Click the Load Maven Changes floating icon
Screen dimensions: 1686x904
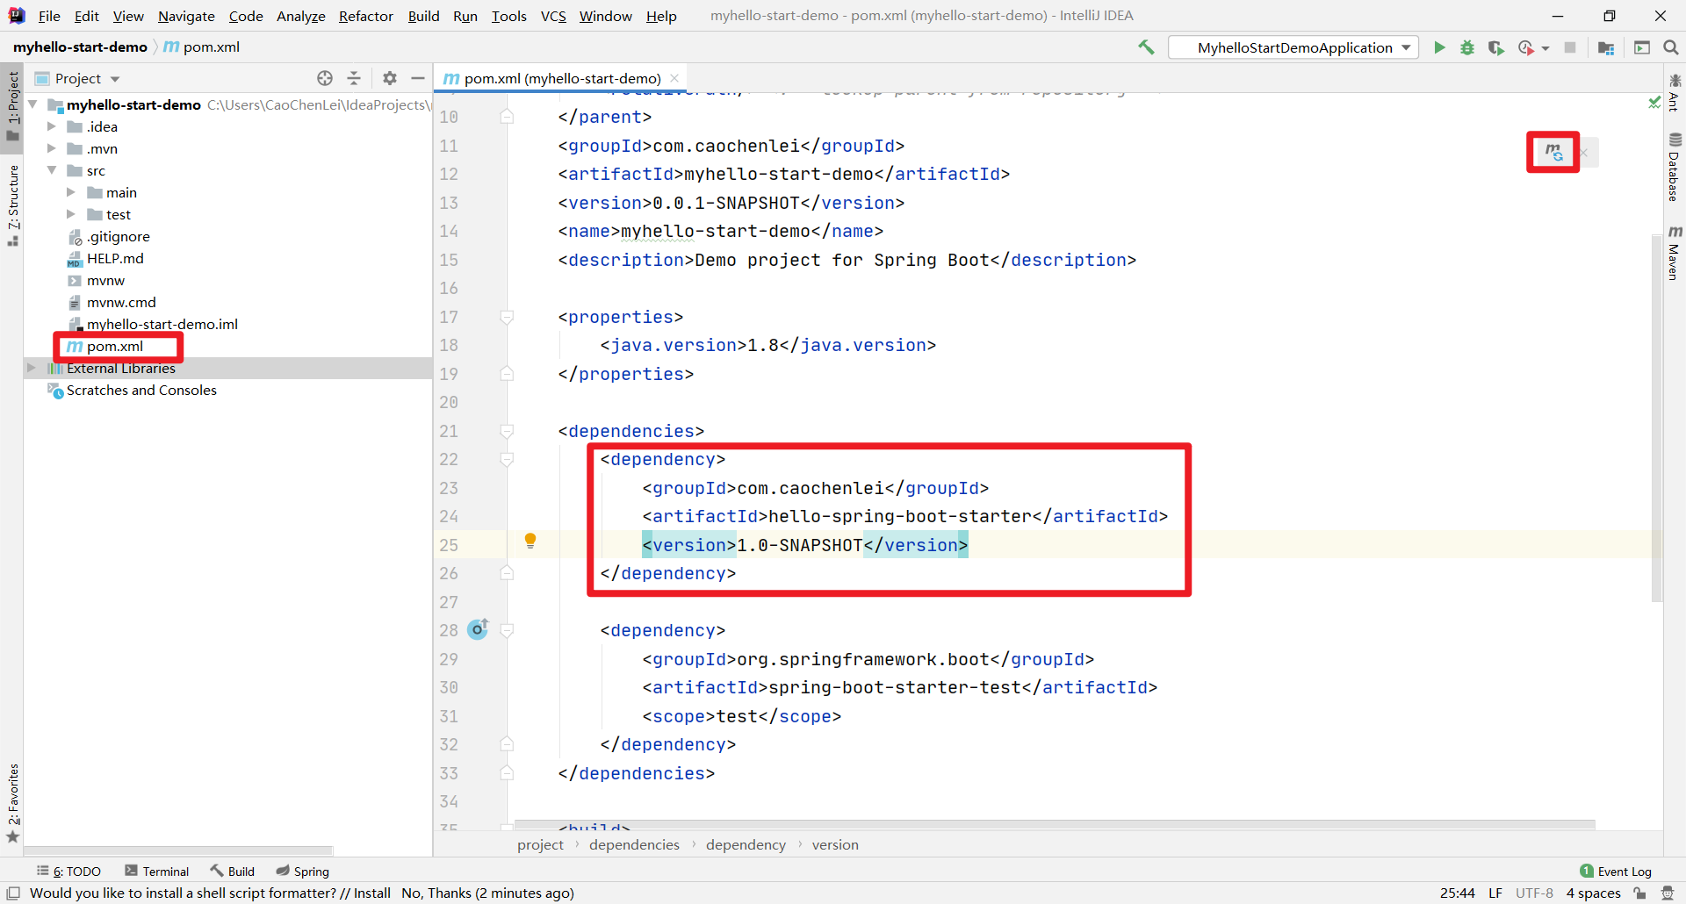[1553, 152]
